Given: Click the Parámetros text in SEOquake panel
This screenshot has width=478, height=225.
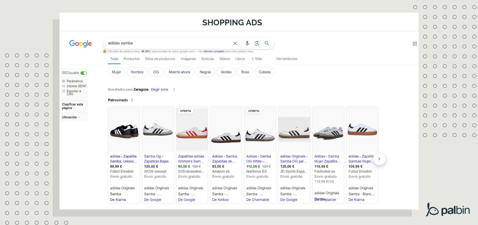Looking at the screenshot, I should (x=75, y=81).
